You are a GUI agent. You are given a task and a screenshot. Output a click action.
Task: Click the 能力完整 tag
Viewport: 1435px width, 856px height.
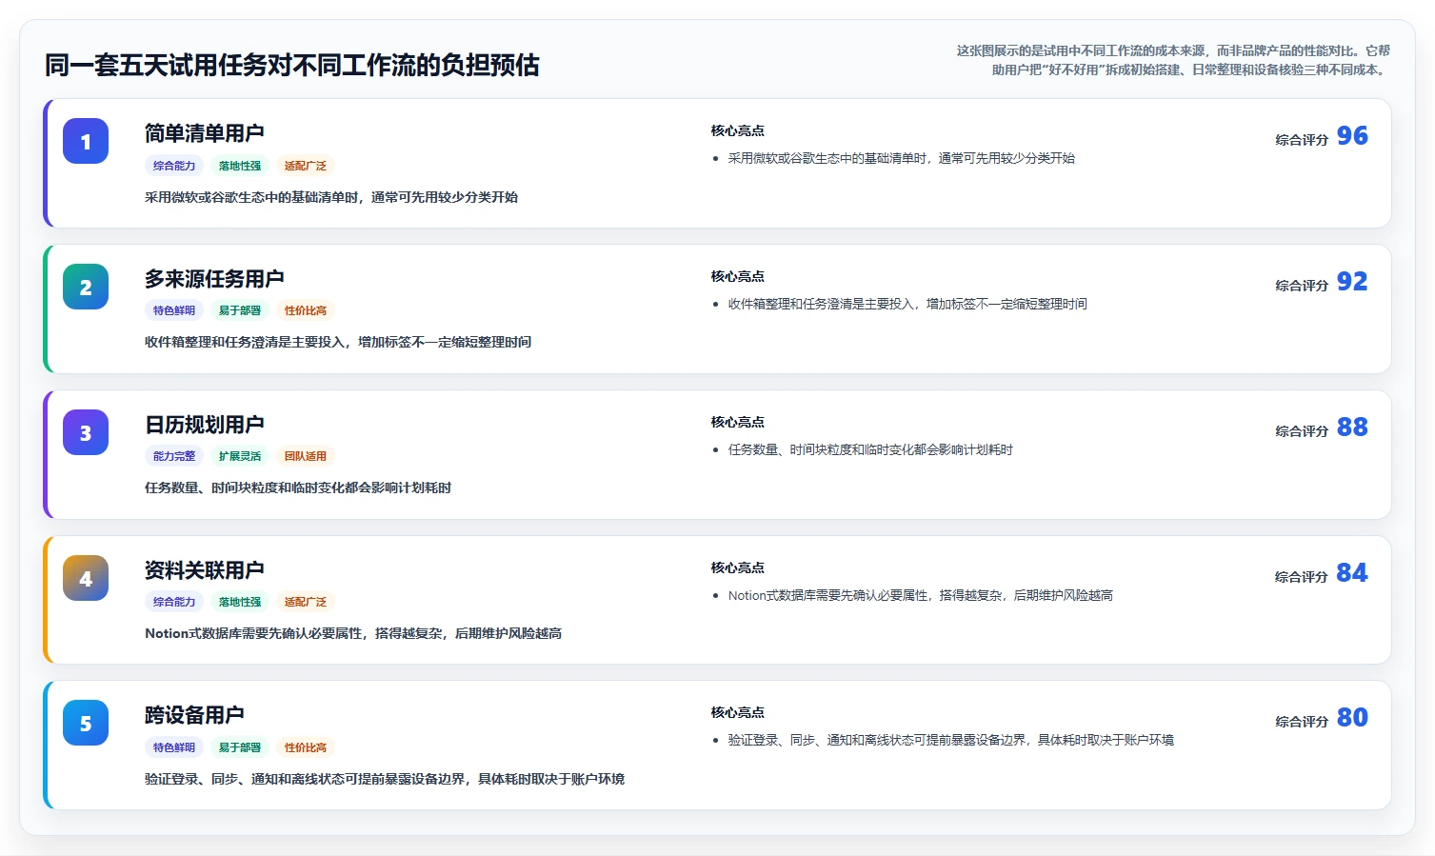coord(174,456)
